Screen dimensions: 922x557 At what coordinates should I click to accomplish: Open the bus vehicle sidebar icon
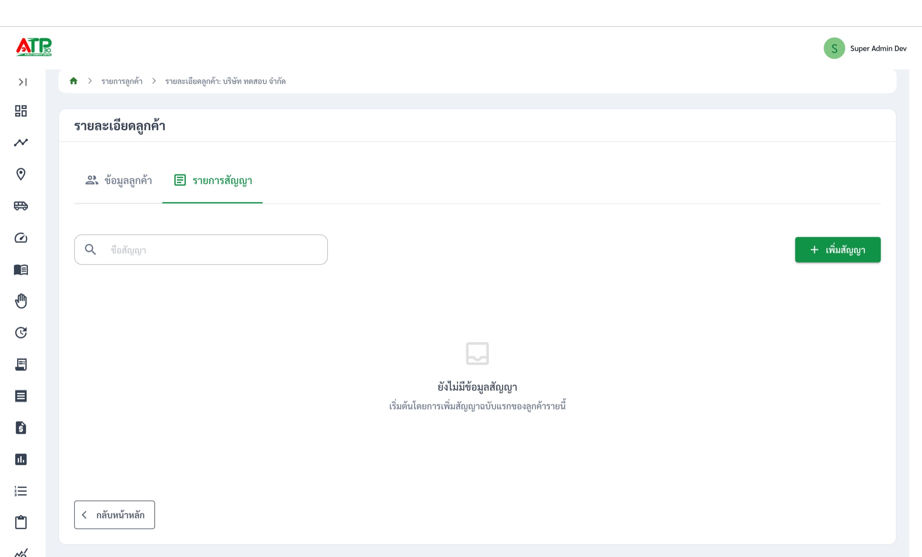pos(21,206)
